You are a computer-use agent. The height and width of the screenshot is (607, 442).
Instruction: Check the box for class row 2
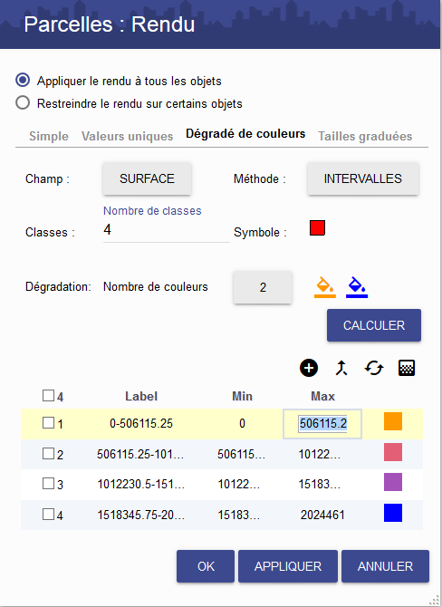click(48, 453)
